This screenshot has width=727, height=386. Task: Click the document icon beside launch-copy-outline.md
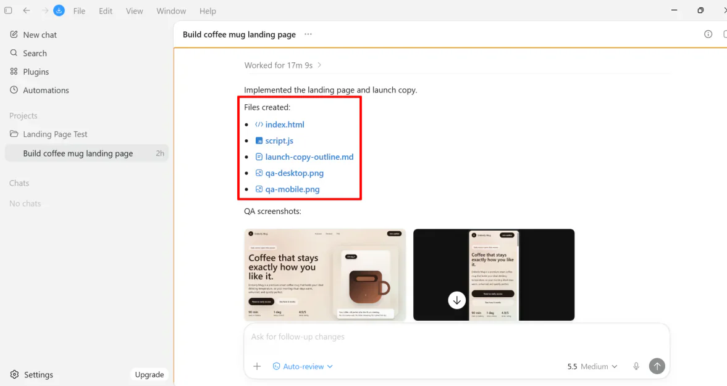259,157
